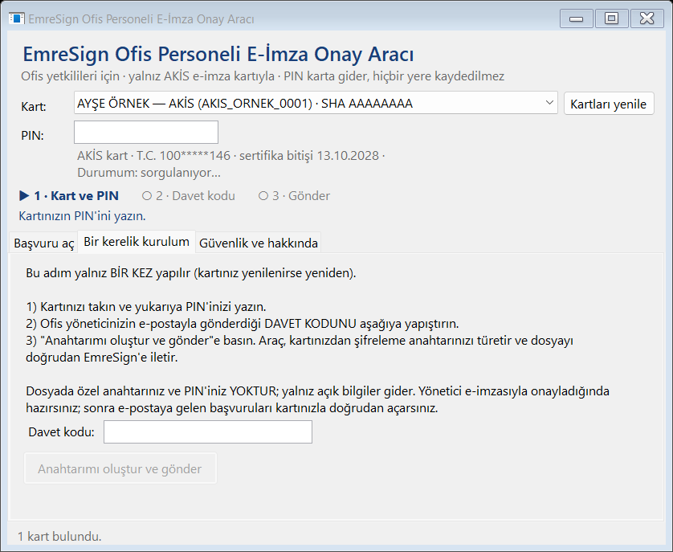Maximize the EmreSign window
This screenshot has height=552, width=673.
point(611,19)
